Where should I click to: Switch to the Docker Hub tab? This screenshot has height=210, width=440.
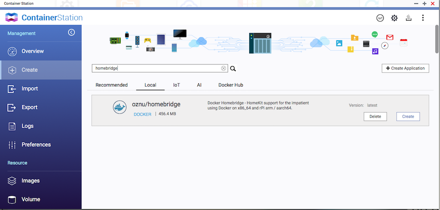[x=231, y=85]
